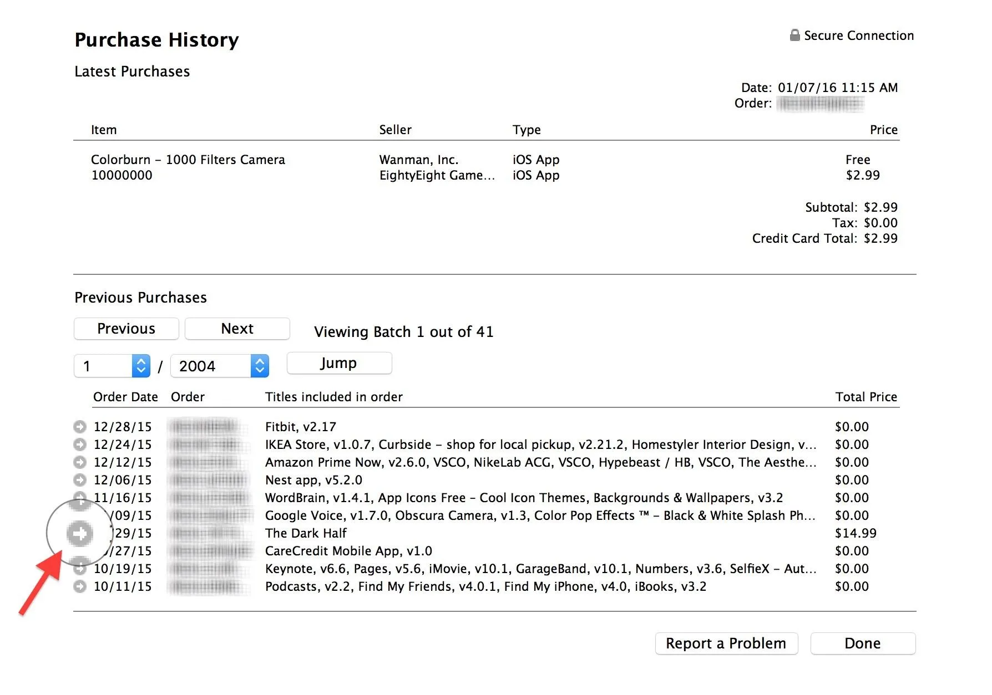This screenshot has height=695, width=992.
Task: Click arrow icon beside 12/24/15 IKEA Store order
Action: click(x=80, y=444)
